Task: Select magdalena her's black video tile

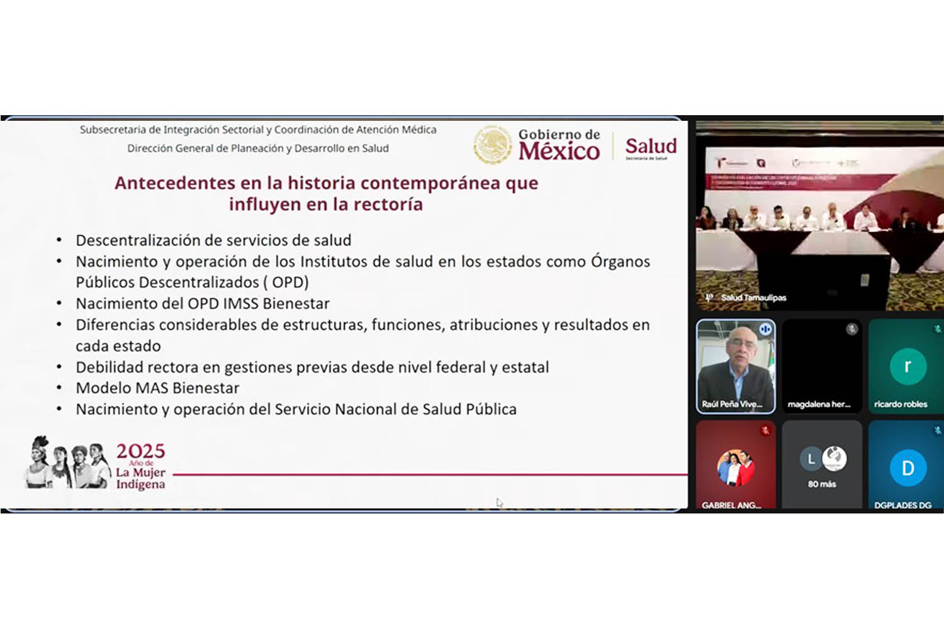Action: coord(821,365)
